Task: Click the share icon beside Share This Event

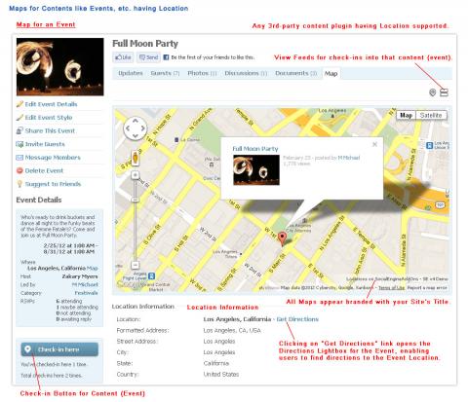Action: [19, 130]
